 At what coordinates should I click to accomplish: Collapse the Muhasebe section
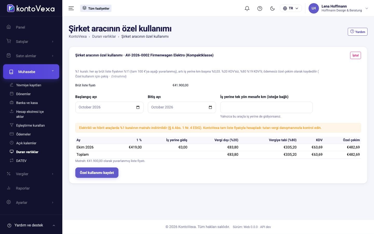pyautogui.click(x=31, y=71)
